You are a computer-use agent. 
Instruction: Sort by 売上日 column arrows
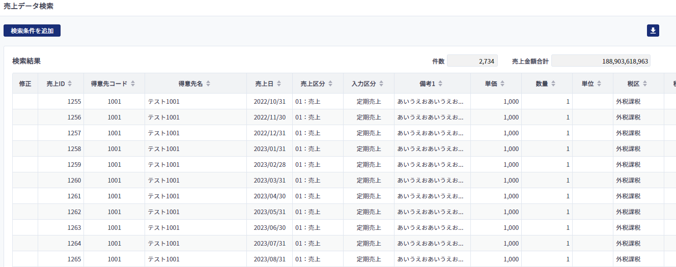(278, 83)
